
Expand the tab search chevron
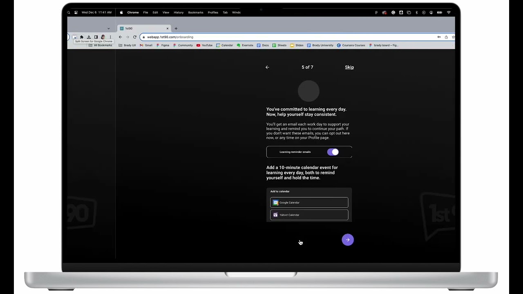point(109,29)
